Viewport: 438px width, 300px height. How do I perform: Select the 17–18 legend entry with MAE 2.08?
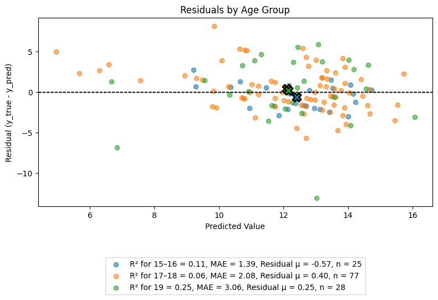[244, 276]
